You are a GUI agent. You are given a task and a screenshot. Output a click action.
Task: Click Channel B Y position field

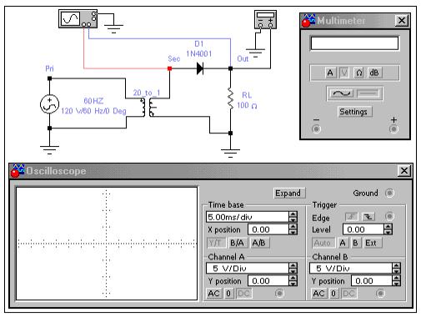click(372, 281)
